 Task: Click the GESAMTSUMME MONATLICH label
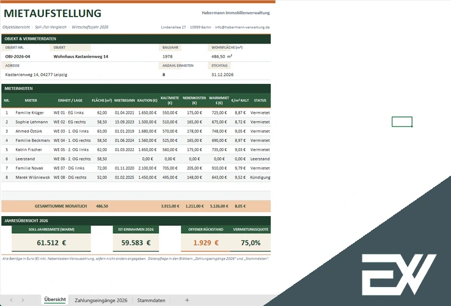pos(61,206)
